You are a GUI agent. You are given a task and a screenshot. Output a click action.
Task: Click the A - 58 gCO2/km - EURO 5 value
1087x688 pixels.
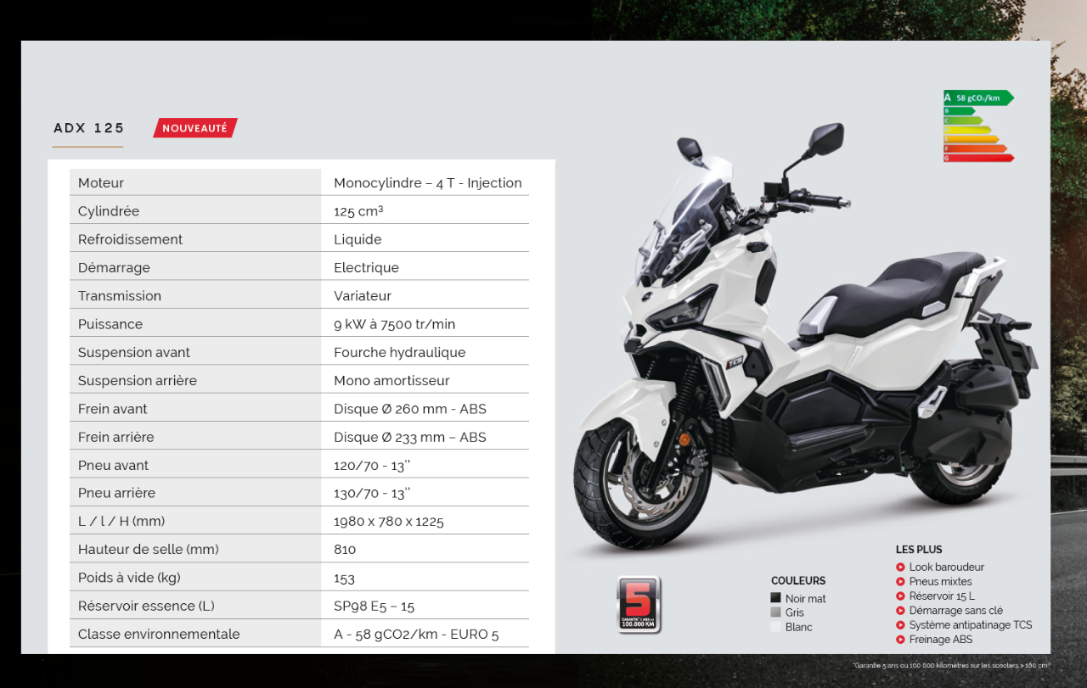tap(416, 635)
